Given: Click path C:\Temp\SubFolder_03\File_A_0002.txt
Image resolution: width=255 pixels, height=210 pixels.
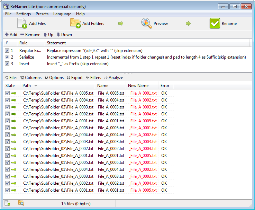Looking at the screenshot, I should (58, 114).
